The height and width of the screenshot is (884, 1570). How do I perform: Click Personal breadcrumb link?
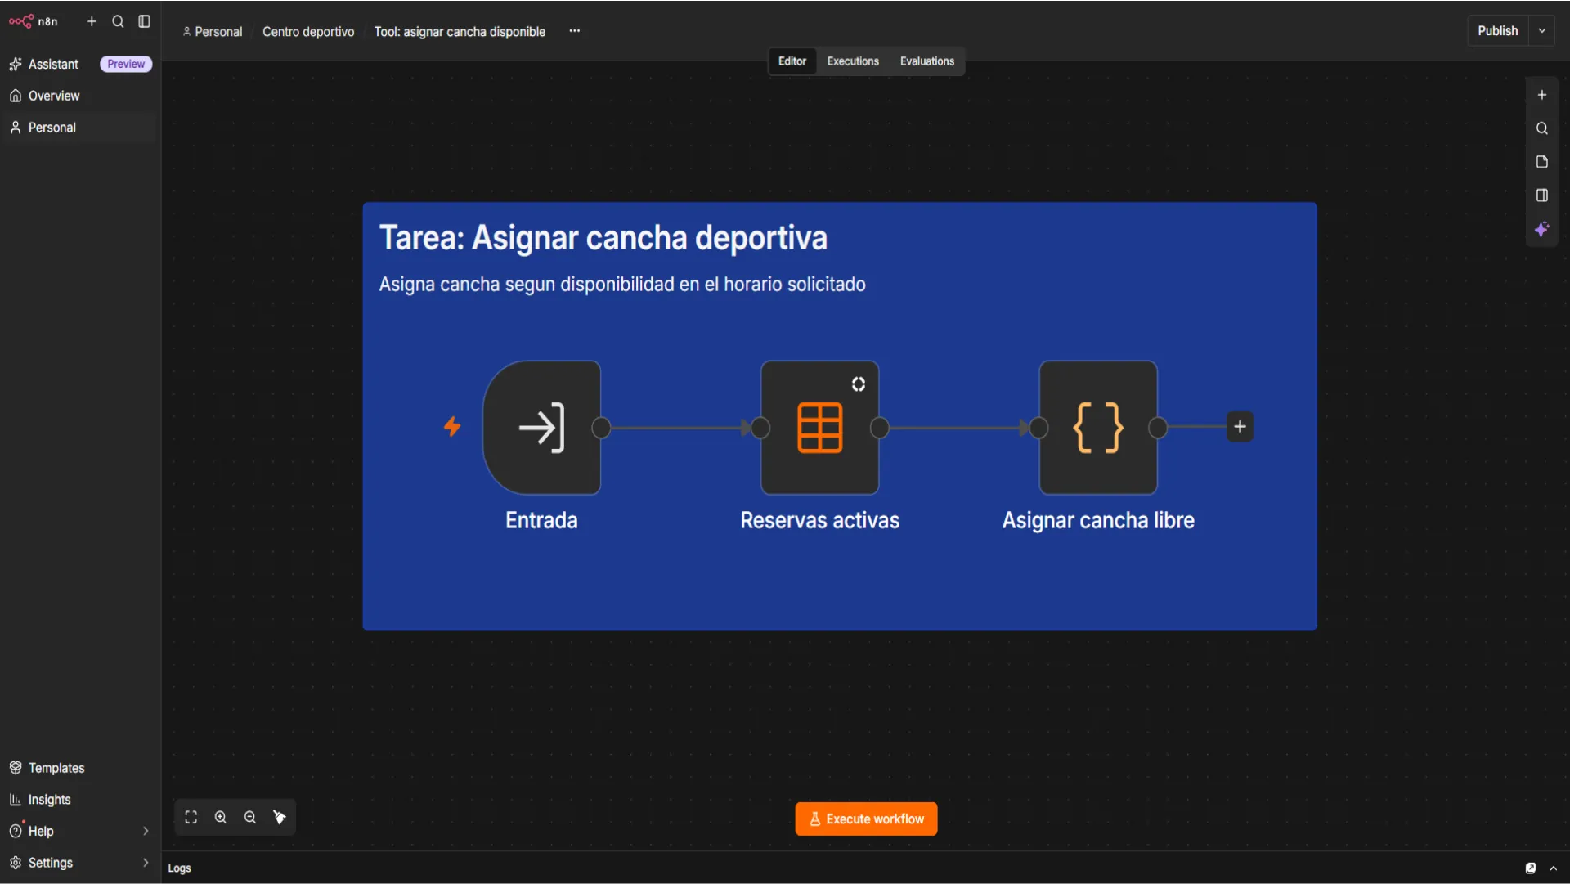213,31
